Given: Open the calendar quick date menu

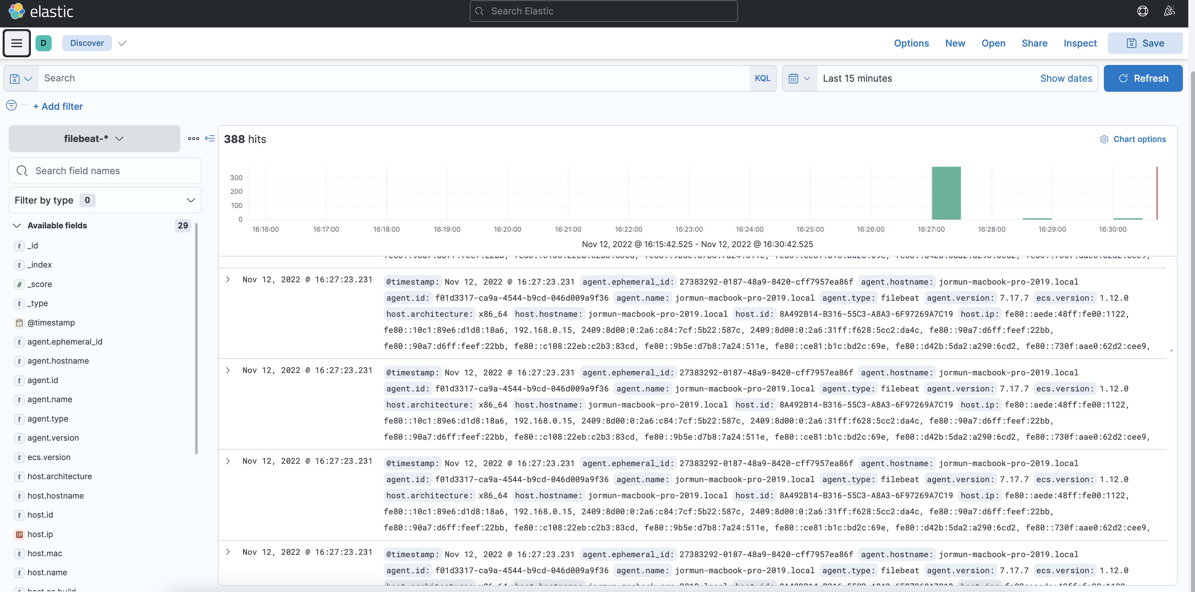Looking at the screenshot, I should click(800, 78).
